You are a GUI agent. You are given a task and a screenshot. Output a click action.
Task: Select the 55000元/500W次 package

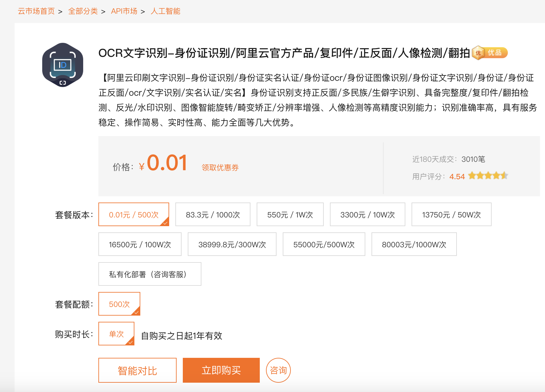(324, 244)
